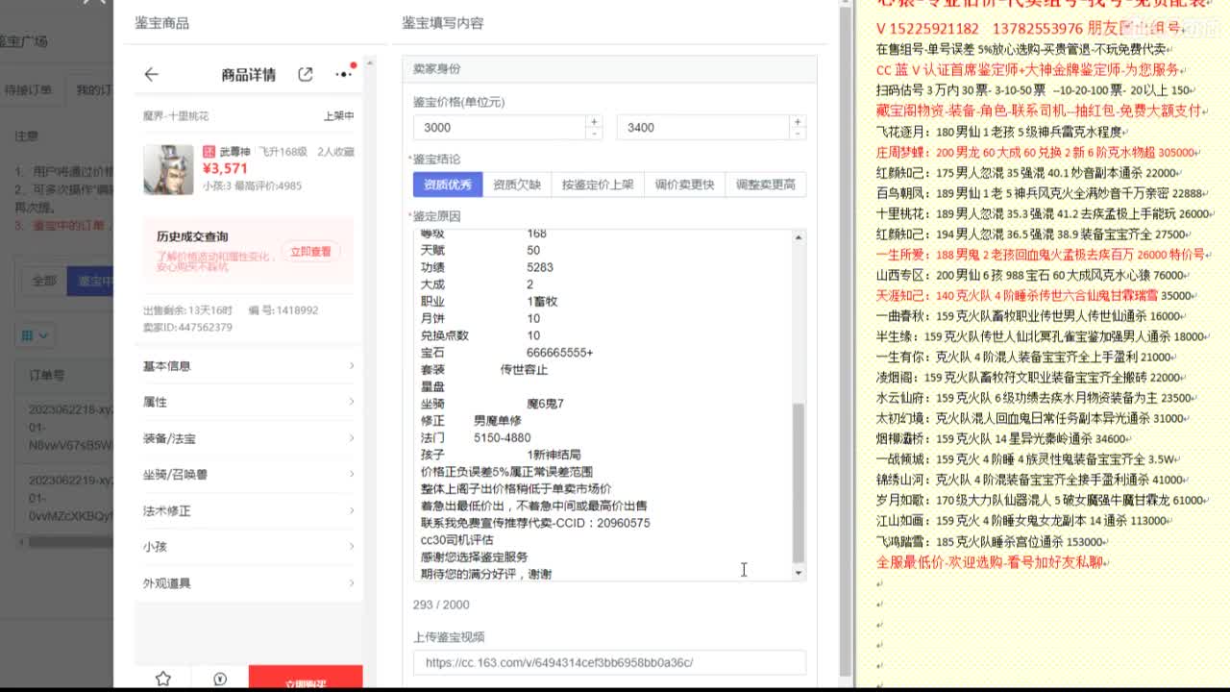The image size is (1230, 692).
Task: Click the 编号:1418992 text
Action: 283,310
